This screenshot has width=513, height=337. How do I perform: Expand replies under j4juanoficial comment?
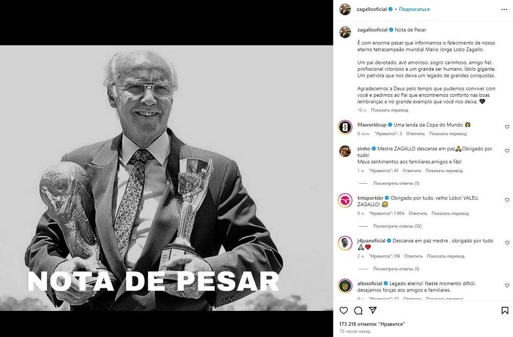(396, 268)
